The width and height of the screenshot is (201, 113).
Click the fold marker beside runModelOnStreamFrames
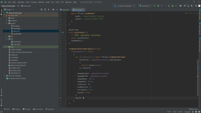tap(66, 49)
